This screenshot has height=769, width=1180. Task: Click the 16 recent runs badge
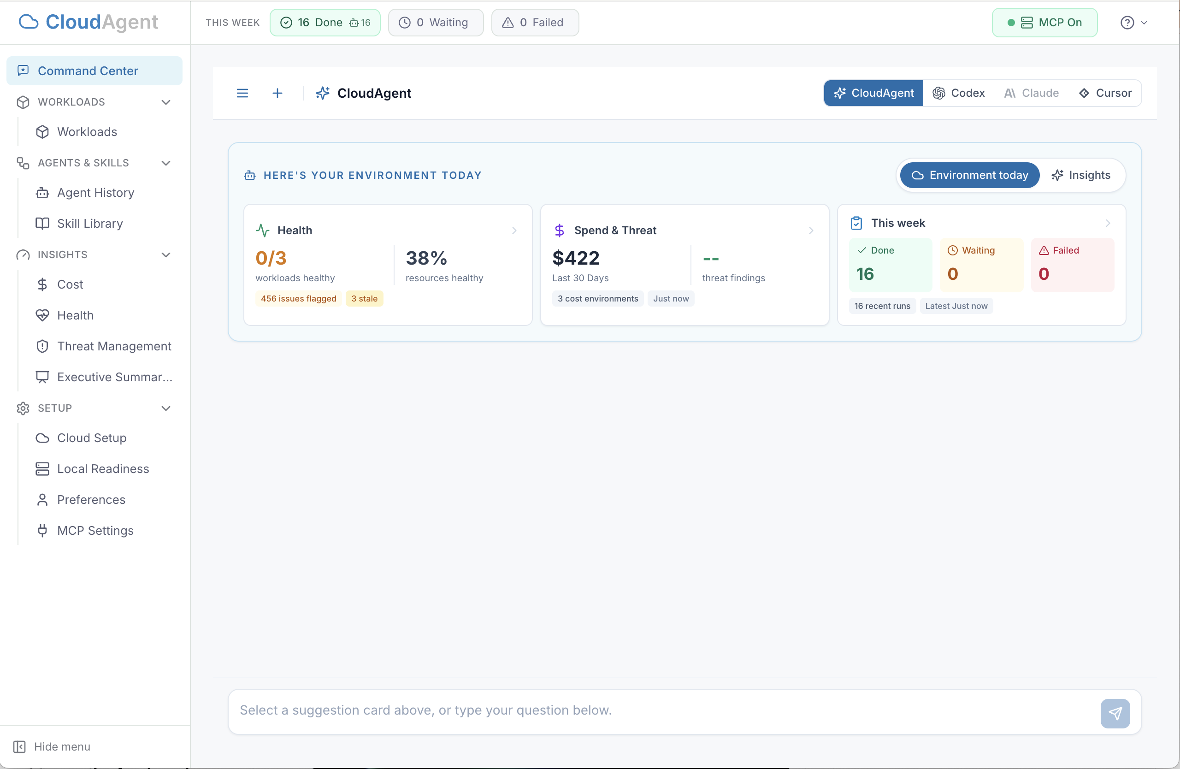tap(882, 306)
